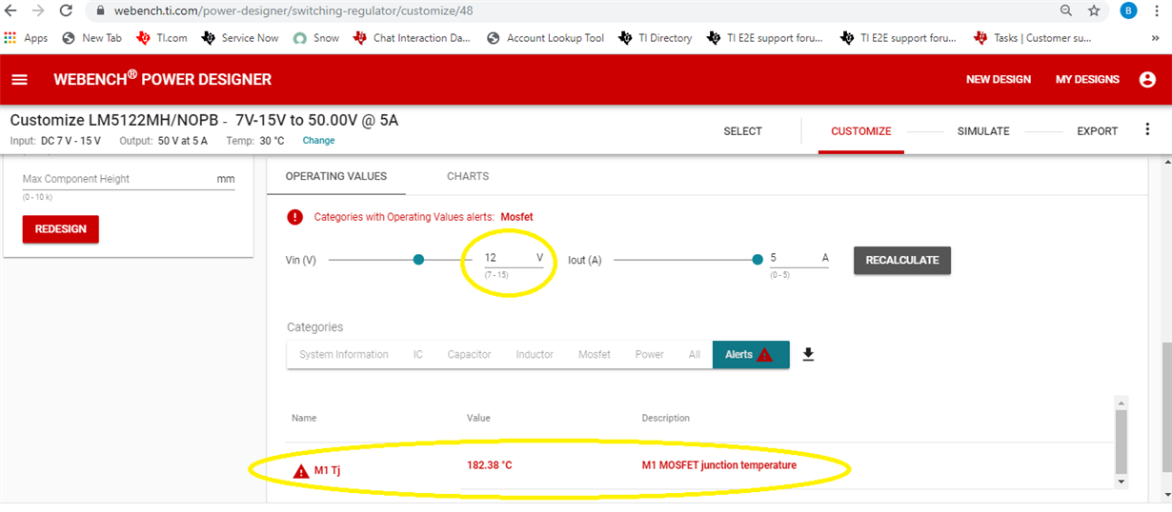The height and width of the screenshot is (512, 1172).
Task: Go to the SELECT step
Action: click(x=742, y=131)
